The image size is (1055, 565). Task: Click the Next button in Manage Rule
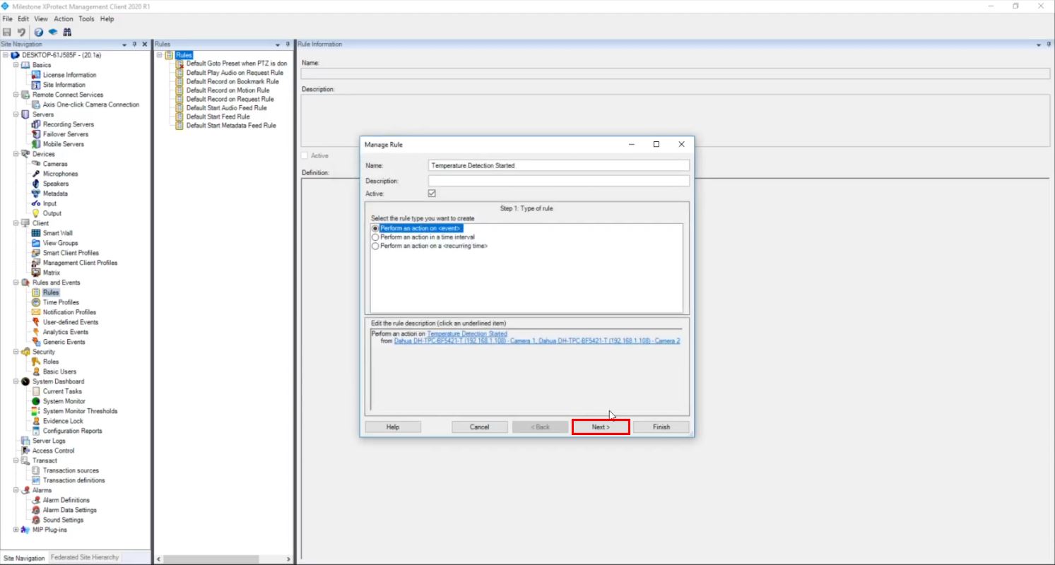[600, 427]
